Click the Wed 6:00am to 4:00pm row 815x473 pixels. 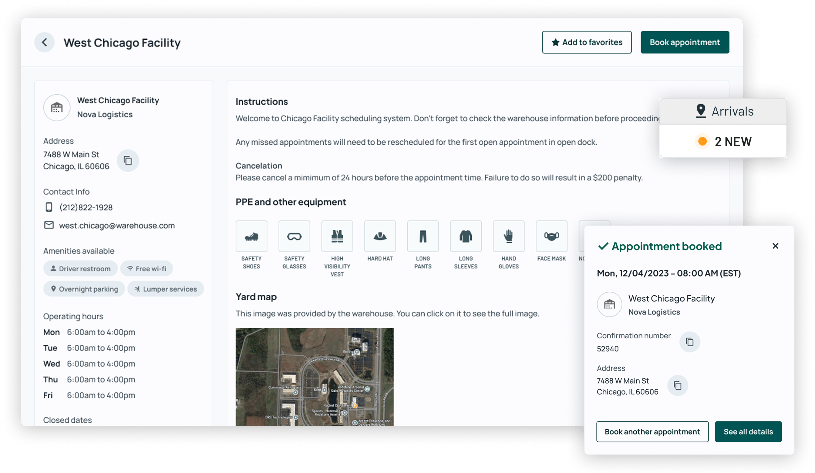[x=89, y=364]
